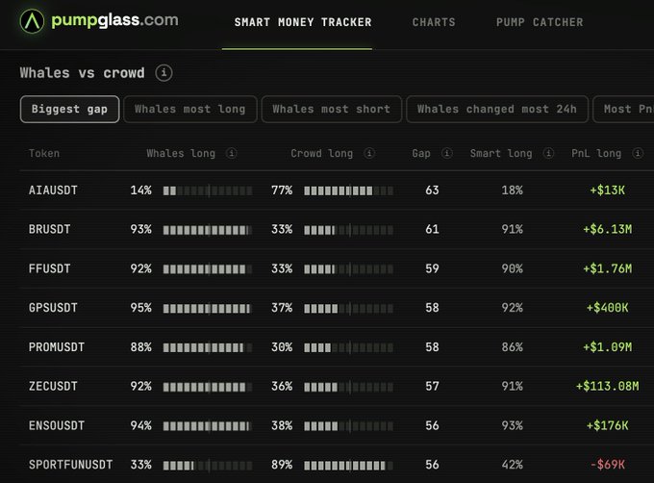Click gap value 57 for ZECUSDT
654x483 pixels.
pyautogui.click(x=432, y=386)
